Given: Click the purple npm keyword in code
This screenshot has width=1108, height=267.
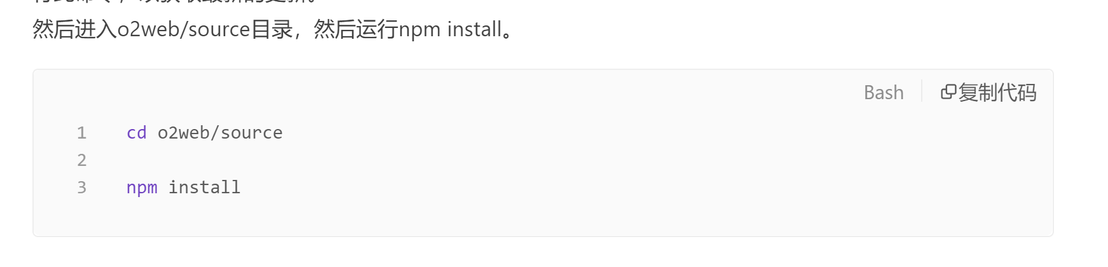Looking at the screenshot, I should click(142, 188).
